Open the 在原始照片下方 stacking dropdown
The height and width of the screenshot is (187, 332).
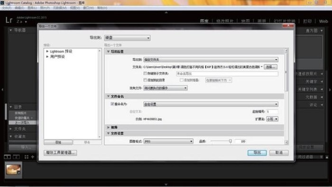tap(219, 80)
